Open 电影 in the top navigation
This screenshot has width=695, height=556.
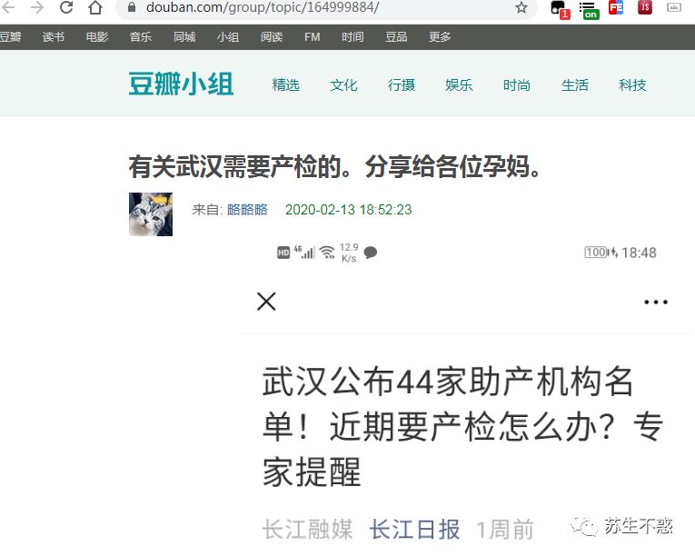coord(97,37)
